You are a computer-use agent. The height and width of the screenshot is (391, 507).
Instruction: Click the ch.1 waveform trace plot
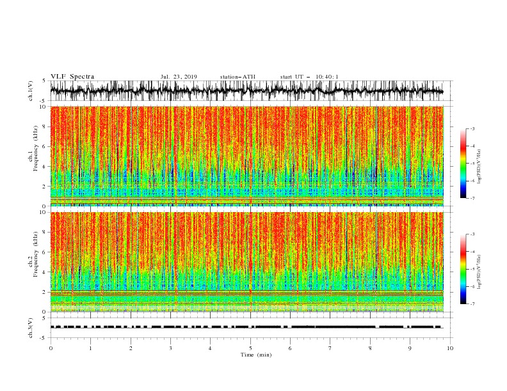246,91
